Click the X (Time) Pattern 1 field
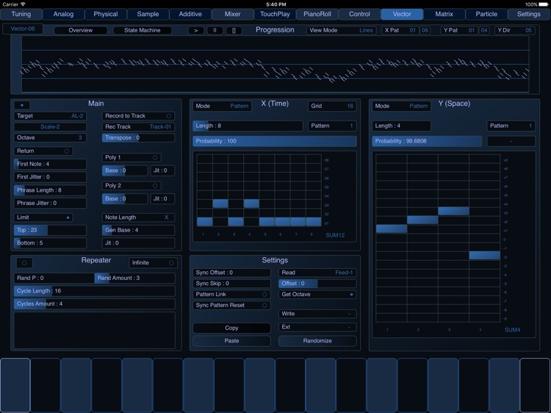 click(x=332, y=126)
